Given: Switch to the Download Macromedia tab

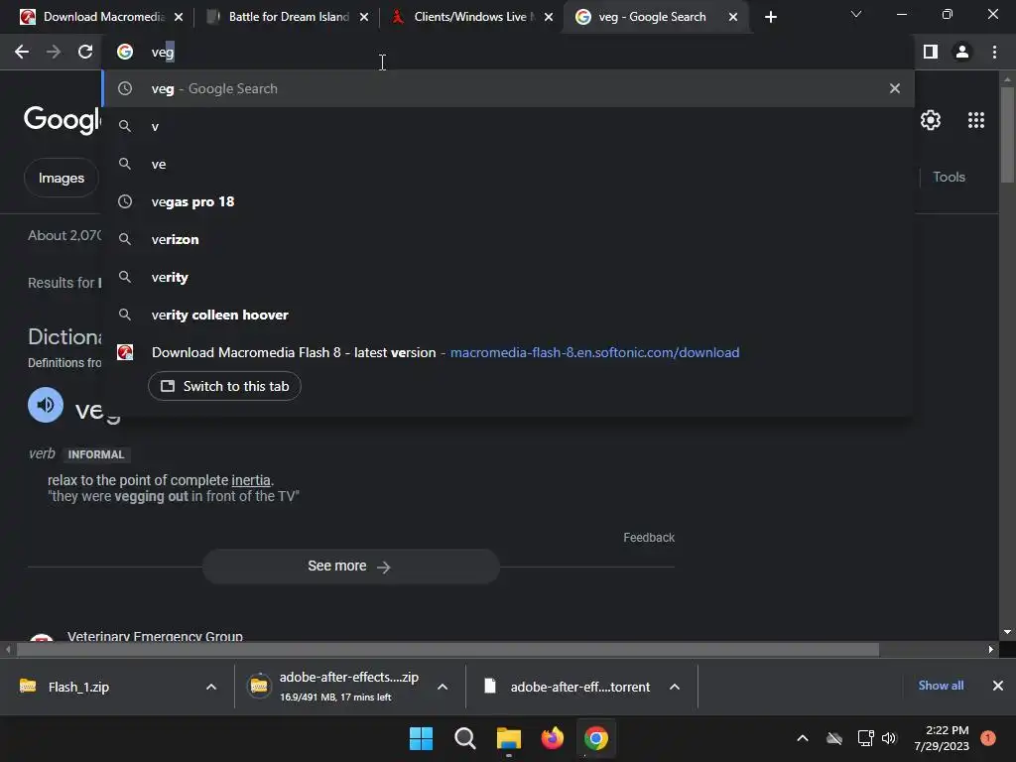Looking at the screenshot, I should 97,17.
